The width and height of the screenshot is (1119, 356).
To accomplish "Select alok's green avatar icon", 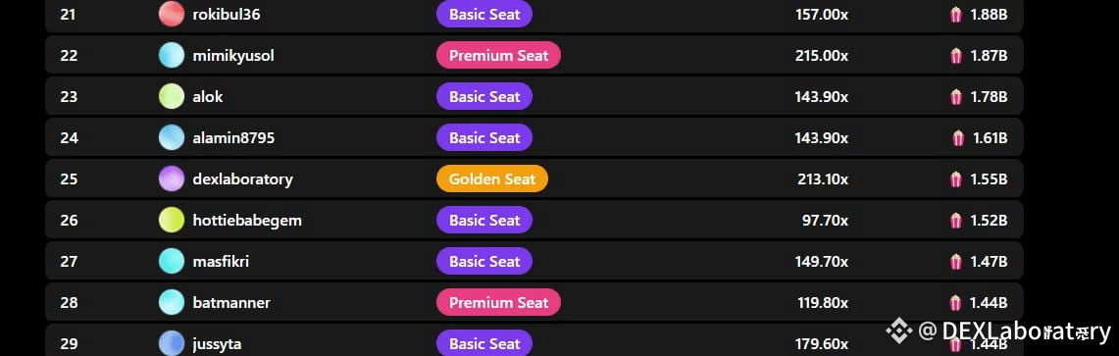I will pos(172,96).
